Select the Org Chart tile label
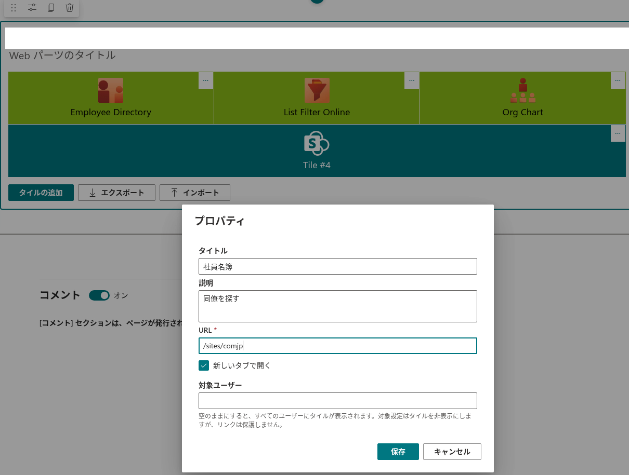 coord(522,112)
